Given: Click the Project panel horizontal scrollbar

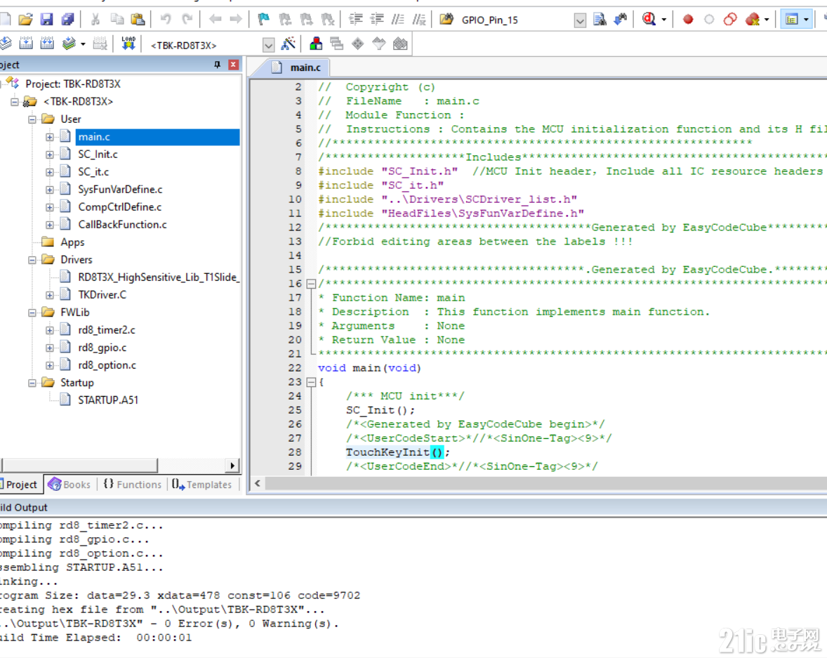Looking at the screenshot, I should (79, 466).
